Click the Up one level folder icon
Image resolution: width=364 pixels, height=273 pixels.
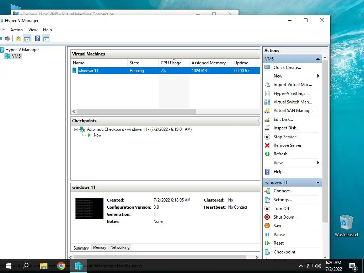[x=18, y=38]
